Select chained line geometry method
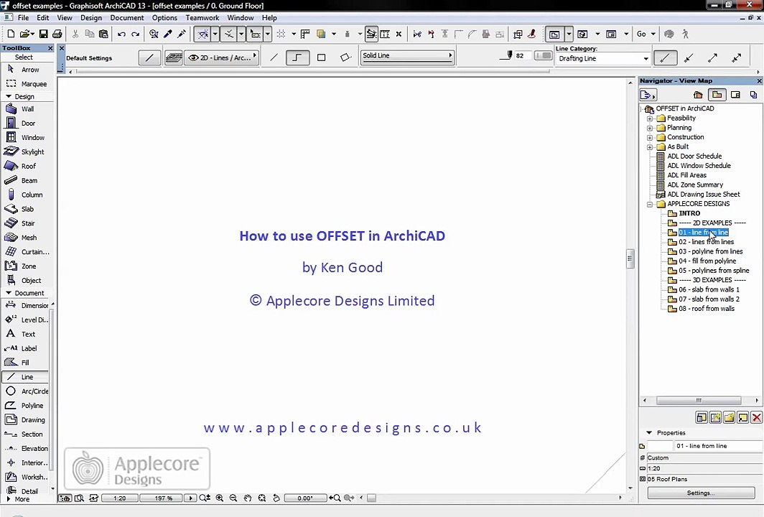The height and width of the screenshot is (517, 764). (x=297, y=57)
